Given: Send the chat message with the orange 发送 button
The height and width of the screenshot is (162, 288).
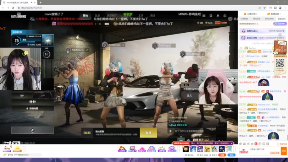Looking at the screenshot, I should pyautogui.click(x=284, y=151).
